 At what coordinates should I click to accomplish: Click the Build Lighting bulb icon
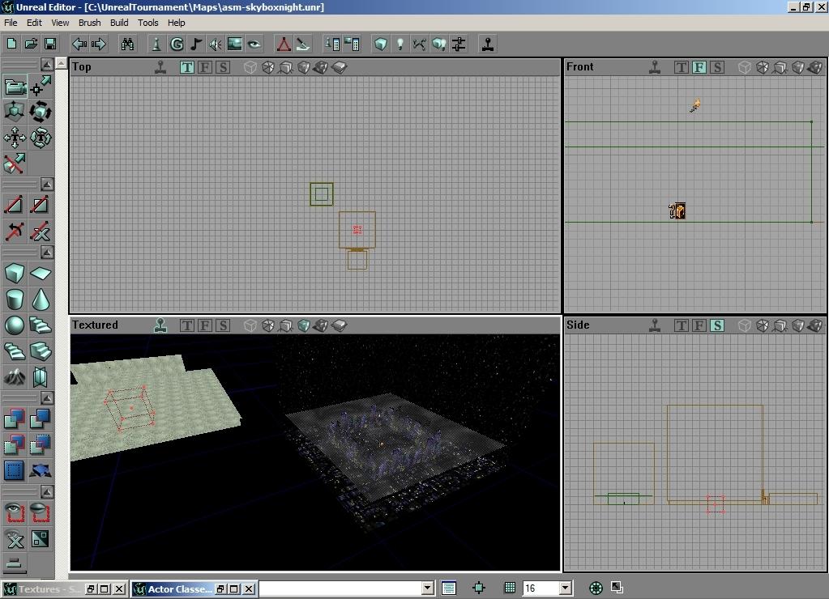click(400, 44)
